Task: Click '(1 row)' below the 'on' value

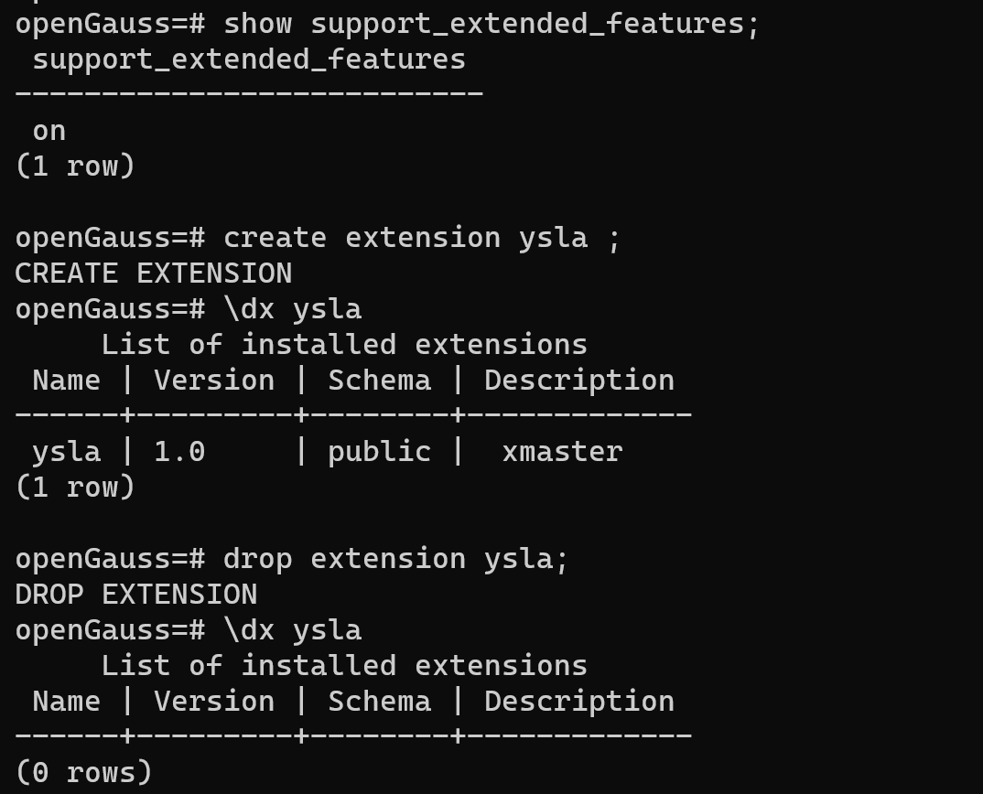Action: pos(75,166)
